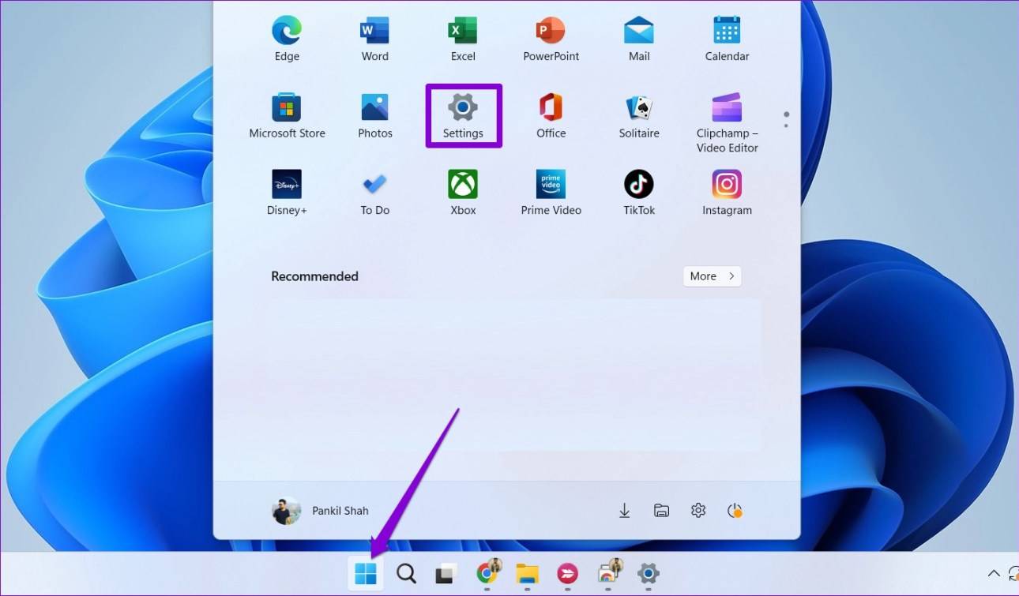The image size is (1019, 596).
Task: Go to next page of pinned apps
Action: click(786, 125)
